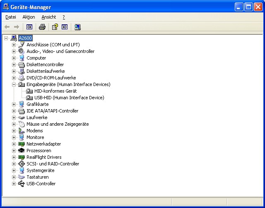Click the USB symbol icon for USB-Controller
This screenshot has width=265, height=208.
[x=22, y=184]
